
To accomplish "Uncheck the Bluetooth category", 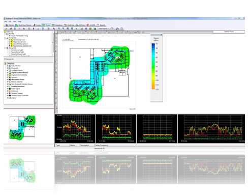I will coord(8,68).
